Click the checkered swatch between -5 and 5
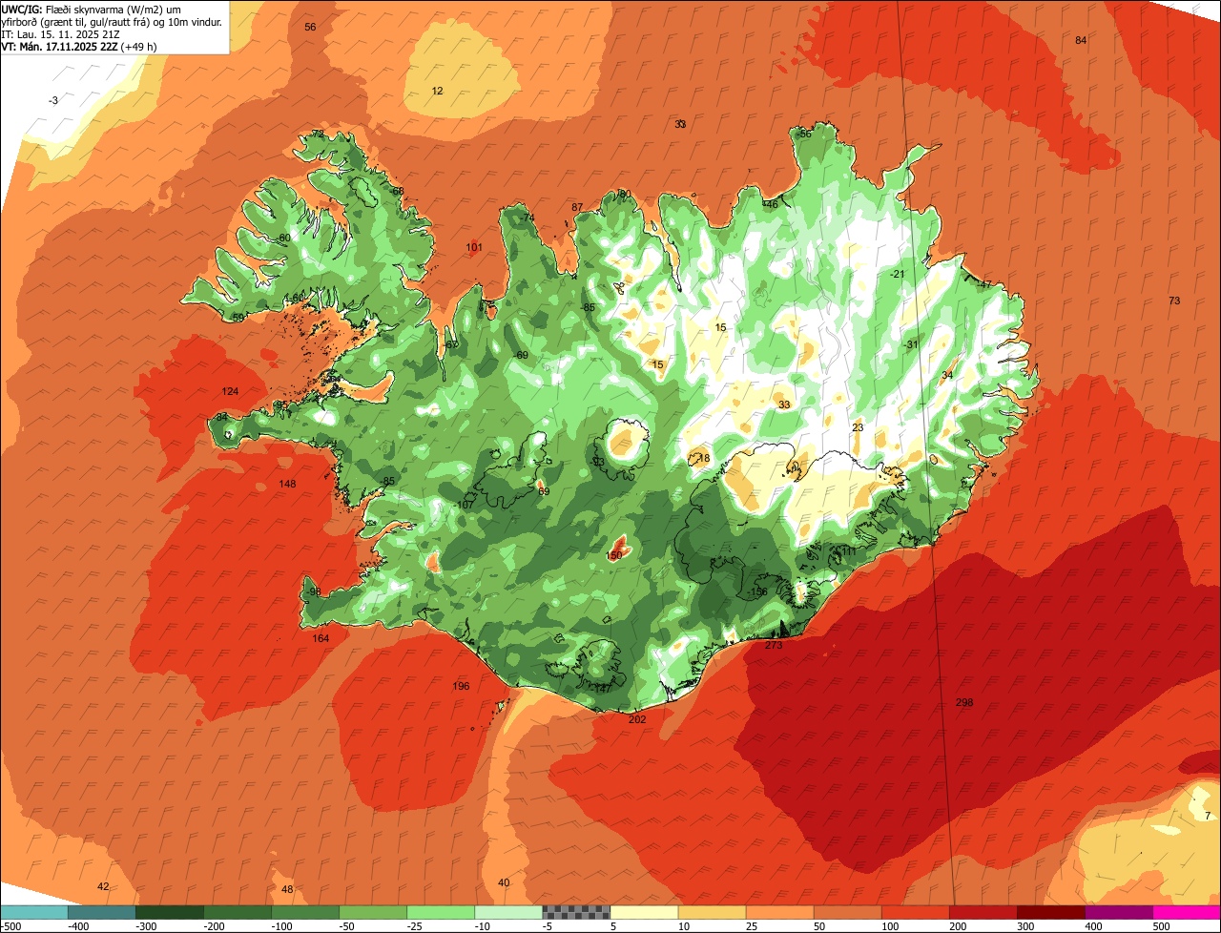 click(576, 912)
